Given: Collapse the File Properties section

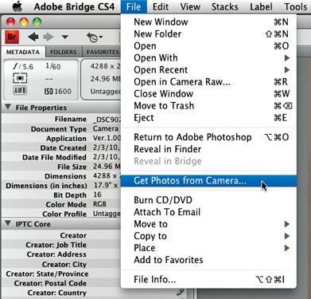Looking at the screenshot, I should (x=8, y=107).
